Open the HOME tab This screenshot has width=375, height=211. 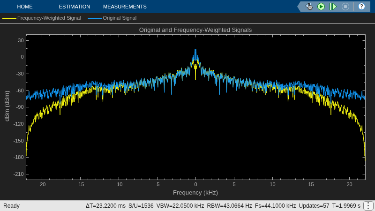[x=25, y=7]
